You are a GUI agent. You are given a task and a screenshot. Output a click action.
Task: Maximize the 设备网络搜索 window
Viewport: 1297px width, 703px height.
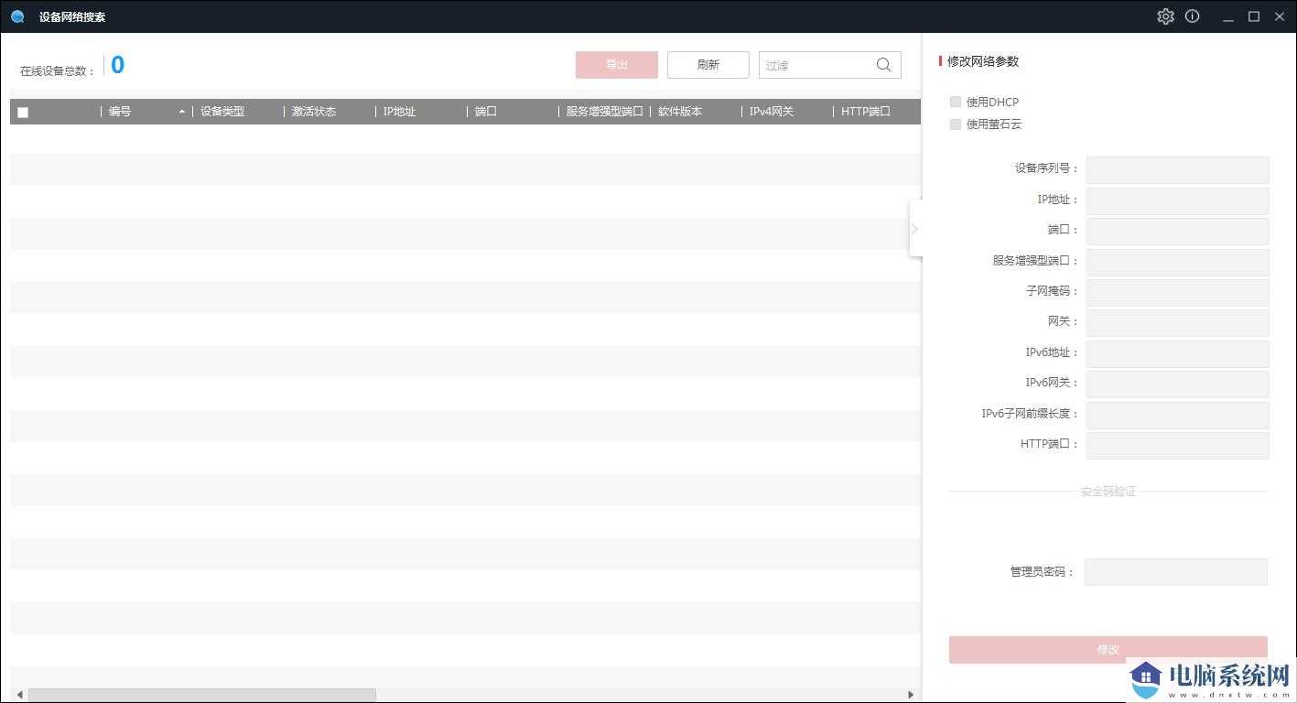point(1254,16)
